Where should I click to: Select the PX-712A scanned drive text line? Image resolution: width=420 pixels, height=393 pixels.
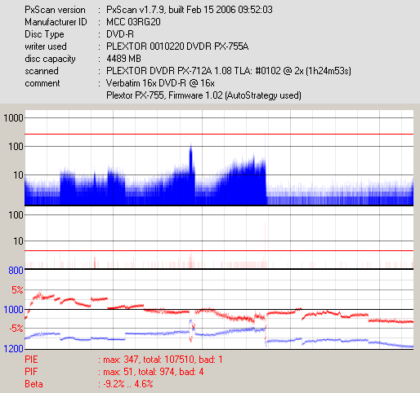click(x=229, y=71)
